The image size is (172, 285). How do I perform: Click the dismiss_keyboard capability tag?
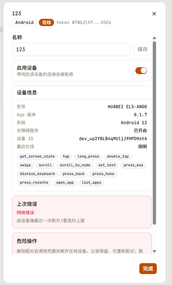pos(37,174)
